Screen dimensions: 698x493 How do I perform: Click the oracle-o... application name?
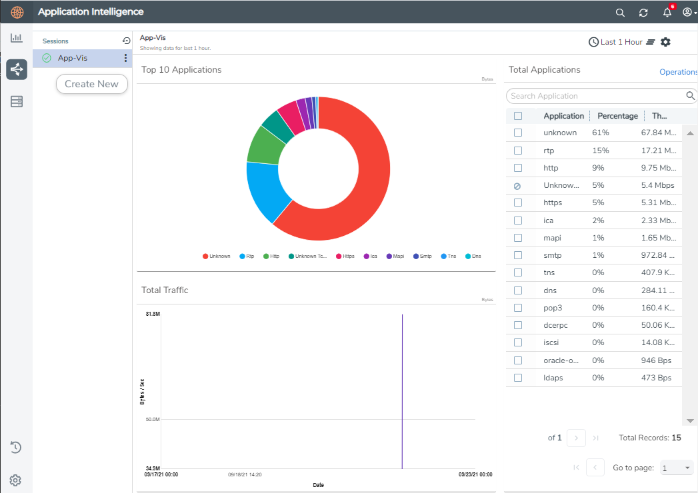(561, 360)
